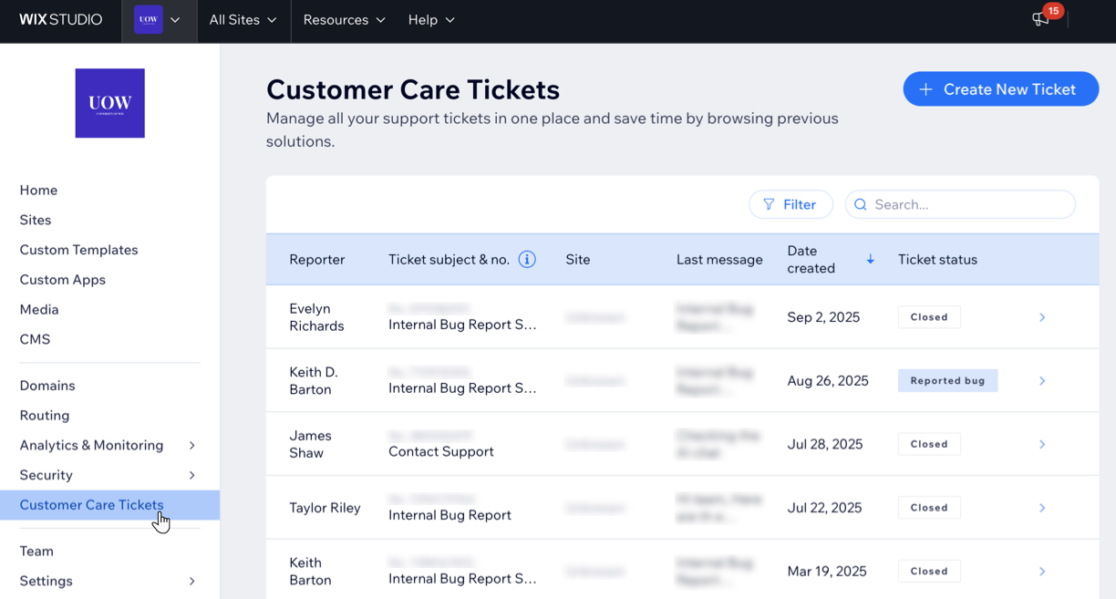Click the Create New Ticket button
The image size is (1116, 599).
(1000, 89)
